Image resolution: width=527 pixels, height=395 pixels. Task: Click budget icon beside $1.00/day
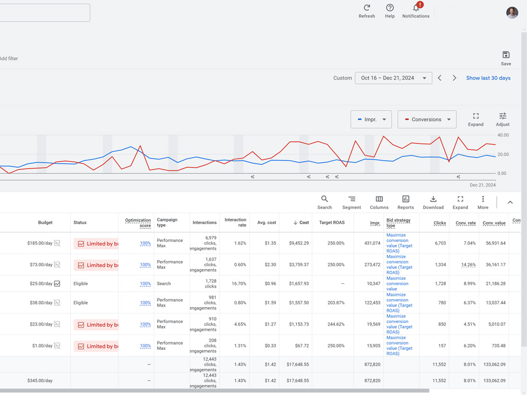57,345
